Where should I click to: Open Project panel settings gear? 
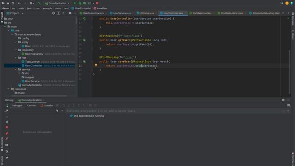[x=70, y=13]
